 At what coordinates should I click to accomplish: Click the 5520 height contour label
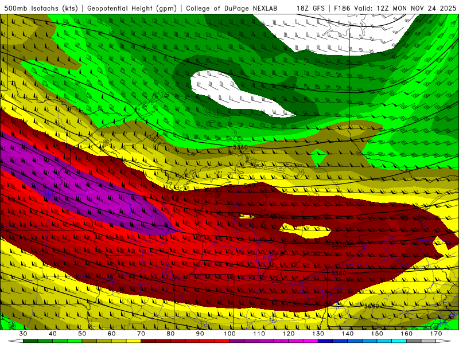[x=339, y=245]
